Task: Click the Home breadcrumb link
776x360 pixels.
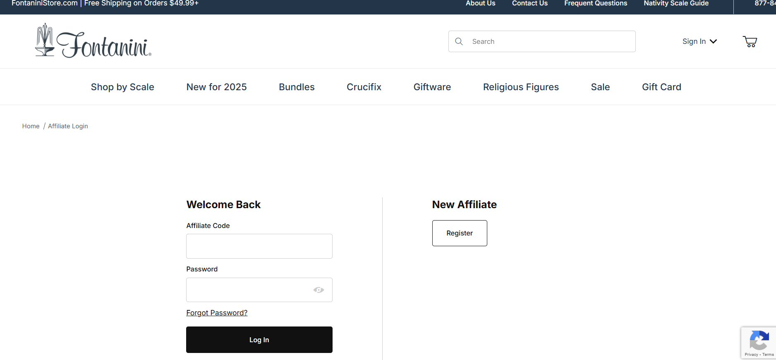Action: click(x=31, y=126)
